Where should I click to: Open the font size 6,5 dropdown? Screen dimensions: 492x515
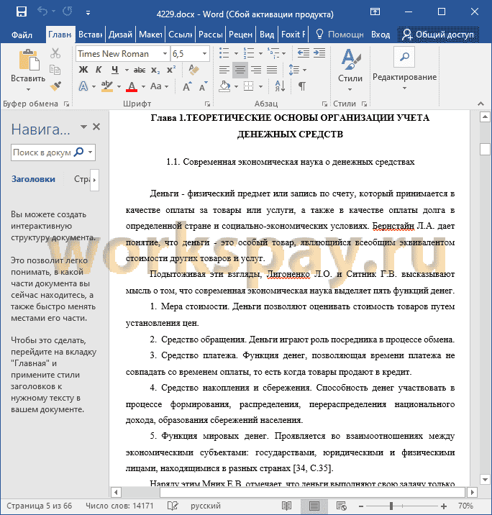(204, 53)
